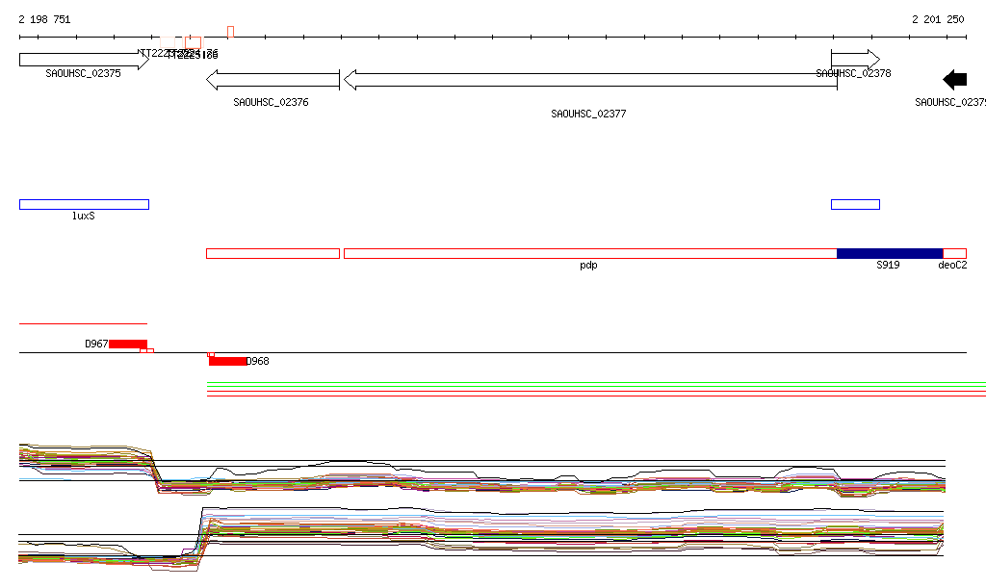986x588 pixels.
Task: Select the SAOUHSC_02376 left-pointing gene arrow
Action: tap(272, 80)
